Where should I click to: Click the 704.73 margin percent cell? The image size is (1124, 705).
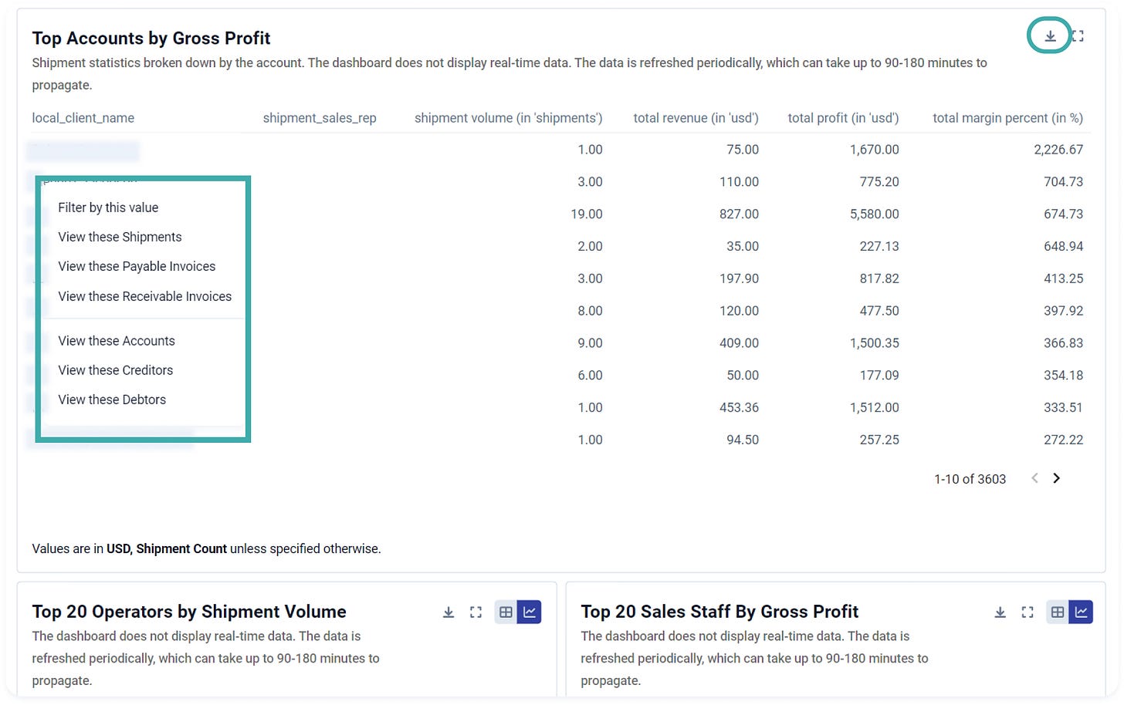(x=1063, y=182)
